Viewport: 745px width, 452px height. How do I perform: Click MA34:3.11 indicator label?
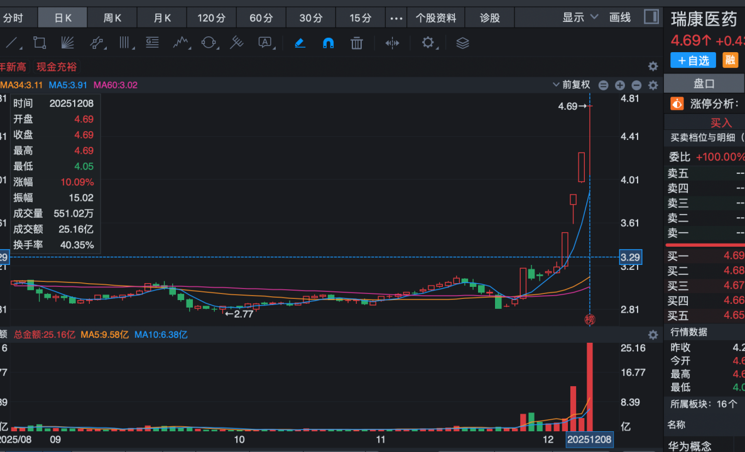pos(21,85)
